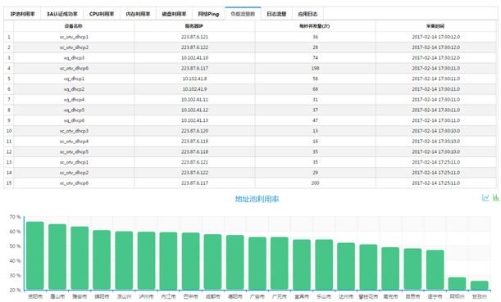Click row number 10 cell
Screen dimensions: 501x302
(9, 131)
